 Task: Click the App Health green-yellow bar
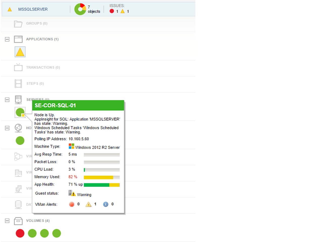(102, 185)
